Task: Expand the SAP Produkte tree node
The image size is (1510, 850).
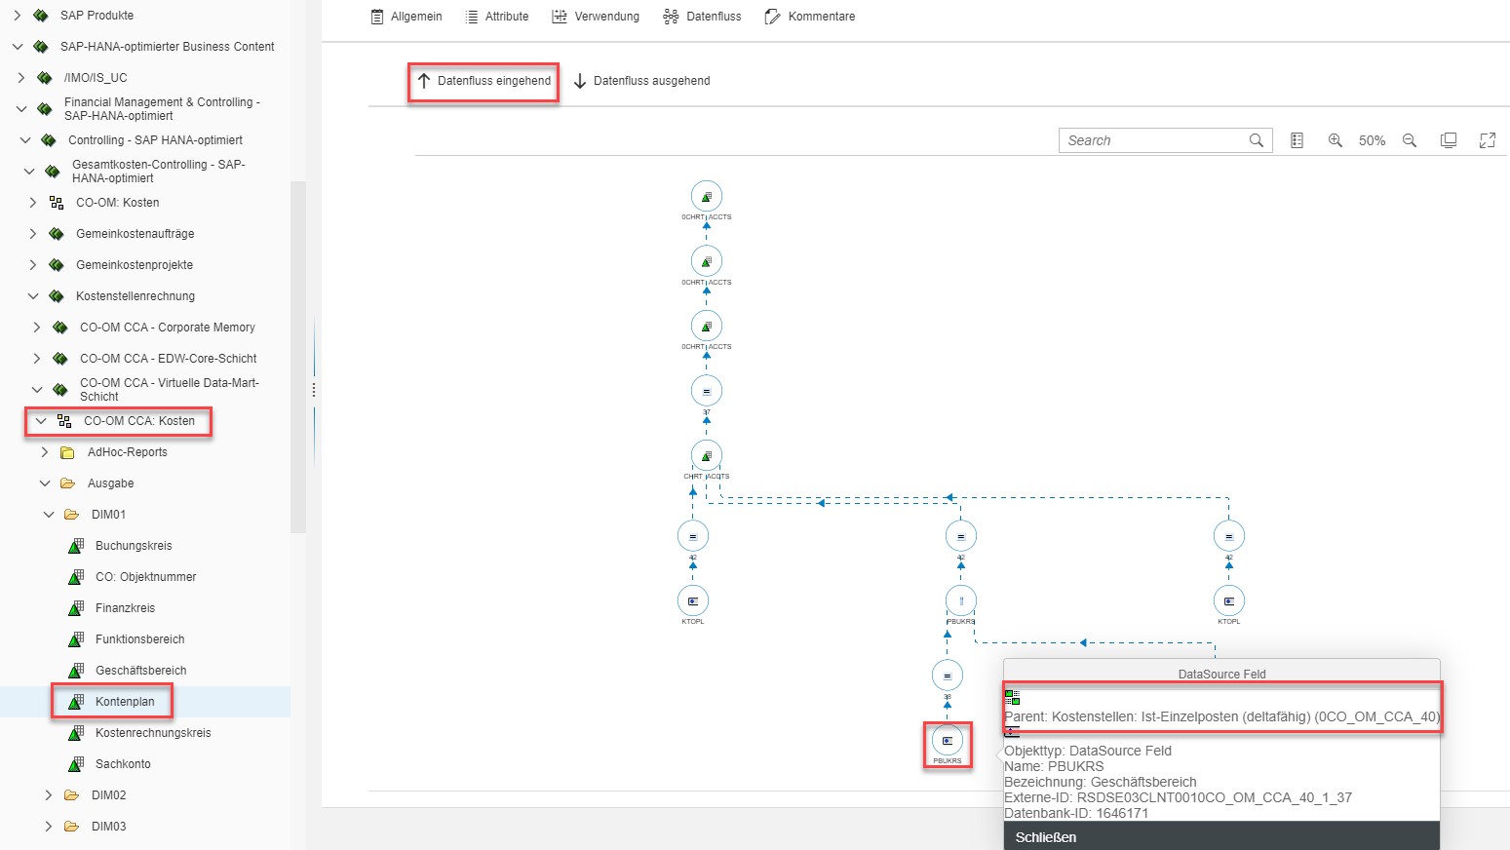Action: click(x=18, y=16)
